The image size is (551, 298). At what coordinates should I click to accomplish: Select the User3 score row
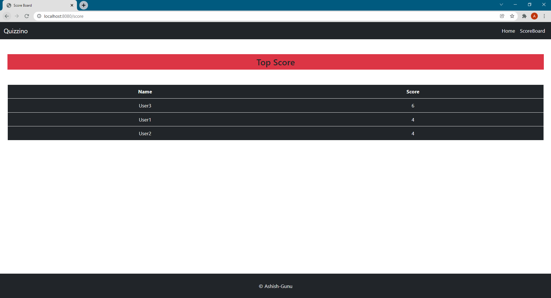[275, 105]
